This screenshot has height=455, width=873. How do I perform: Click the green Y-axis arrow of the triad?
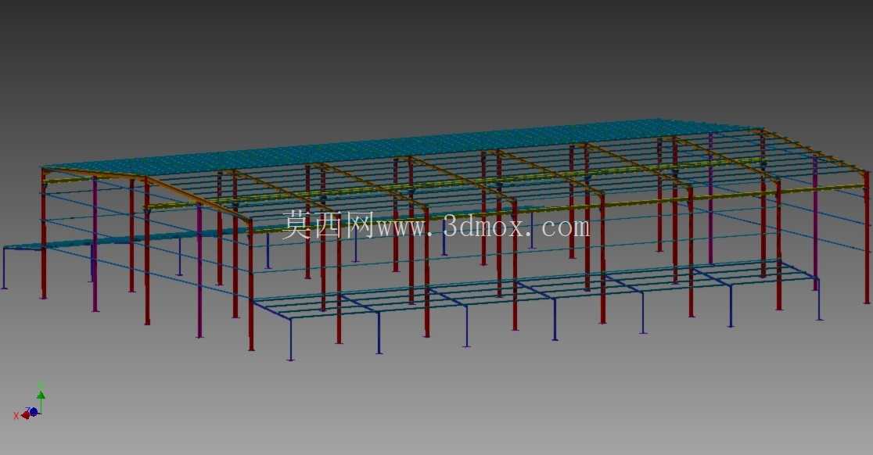41,396
